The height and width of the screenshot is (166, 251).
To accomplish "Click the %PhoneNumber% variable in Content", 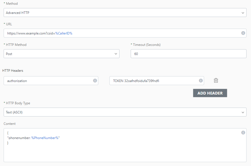I will pos(45,138).
